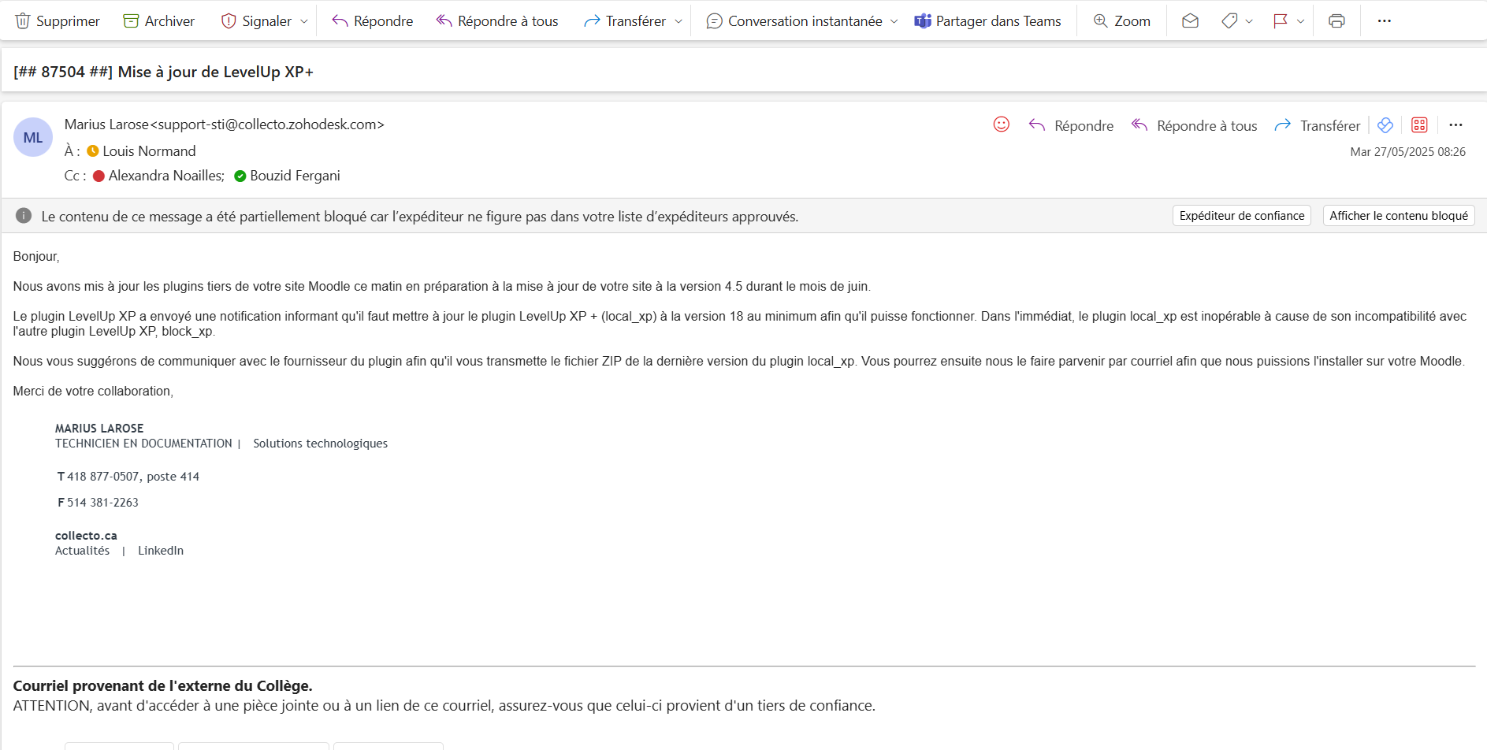Click the ML sender avatar
Image resolution: width=1487 pixels, height=750 pixels.
point(33,138)
